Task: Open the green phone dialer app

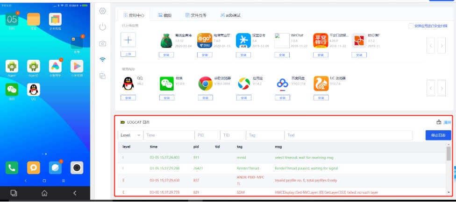Action: [12, 168]
